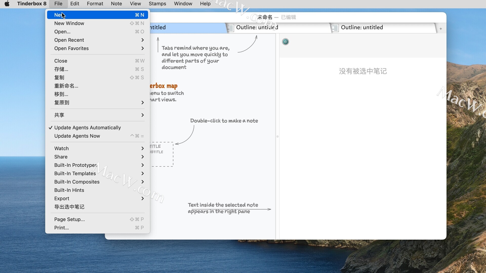Choose 导出选中笔记 menu item
This screenshot has width=486, height=273.
97,207
